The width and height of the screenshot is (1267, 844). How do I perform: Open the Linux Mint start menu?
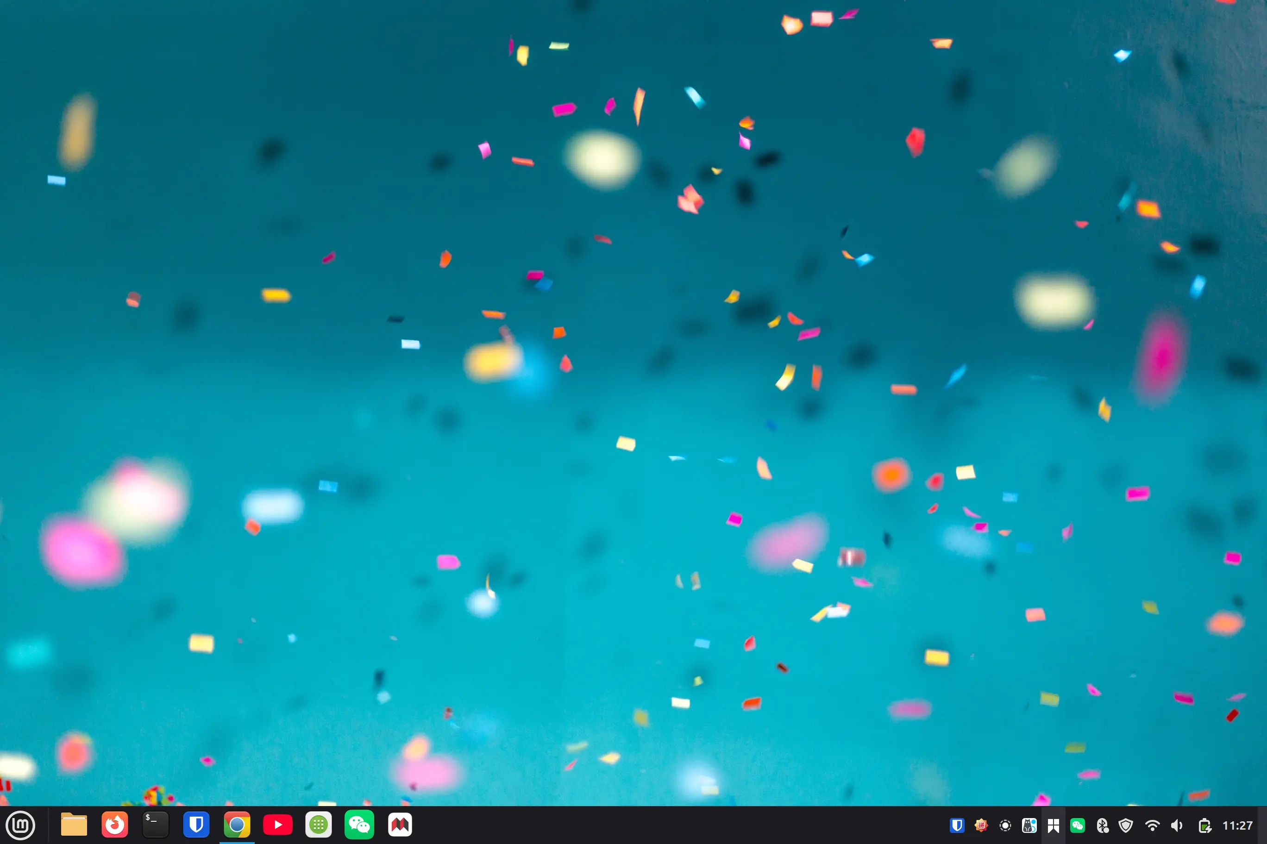click(20, 825)
